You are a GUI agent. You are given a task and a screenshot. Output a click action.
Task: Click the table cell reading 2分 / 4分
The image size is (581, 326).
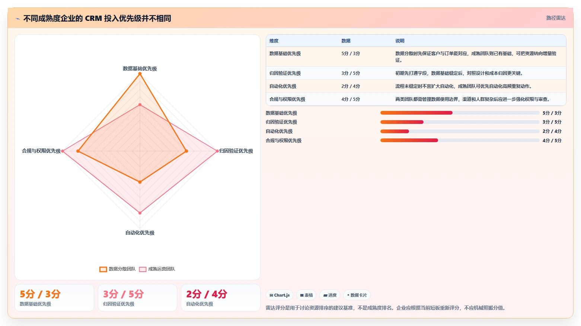pyautogui.click(x=351, y=86)
